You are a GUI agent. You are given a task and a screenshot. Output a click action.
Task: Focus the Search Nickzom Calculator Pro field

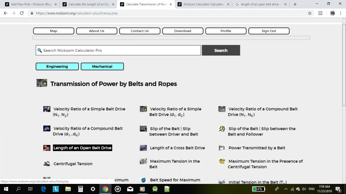pos(118,51)
